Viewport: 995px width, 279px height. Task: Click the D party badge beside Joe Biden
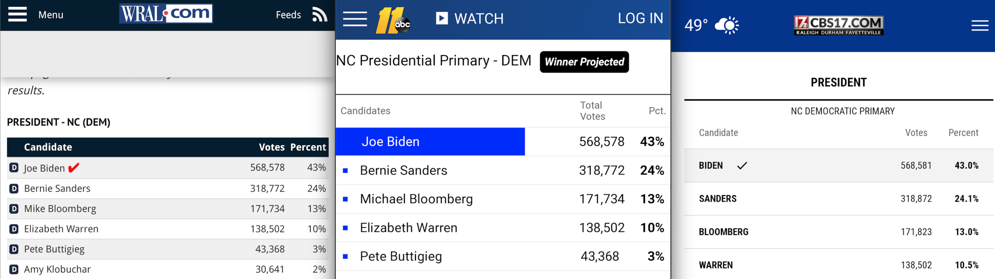14,168
